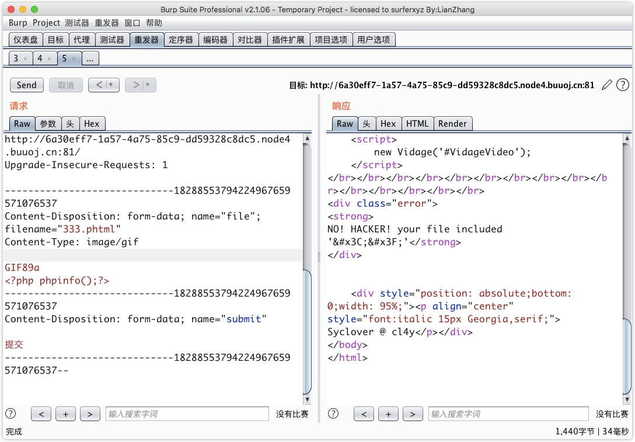This screenshot has width=635, height=442.
Task: Click the request search input field
Action: coord(187,414)
